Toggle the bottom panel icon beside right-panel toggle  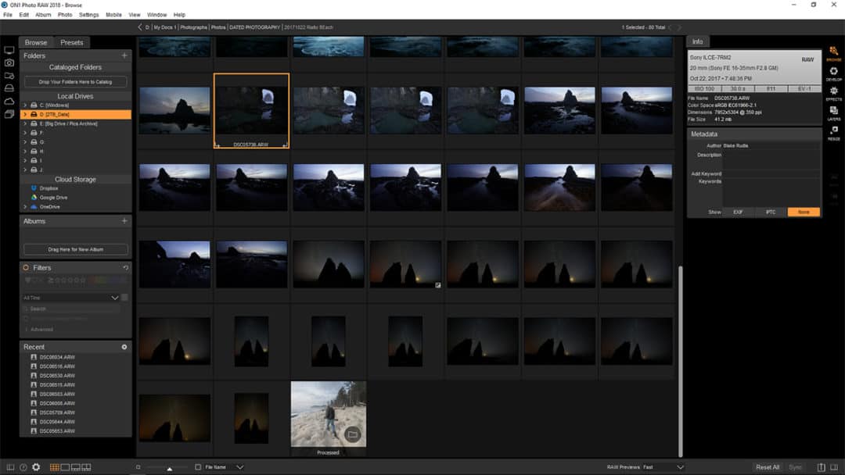(x=822, y=467)
